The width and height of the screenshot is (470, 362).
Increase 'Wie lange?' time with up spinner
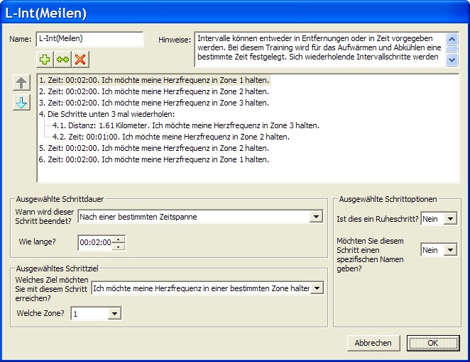pyautogui.click(x=119, y=239)
